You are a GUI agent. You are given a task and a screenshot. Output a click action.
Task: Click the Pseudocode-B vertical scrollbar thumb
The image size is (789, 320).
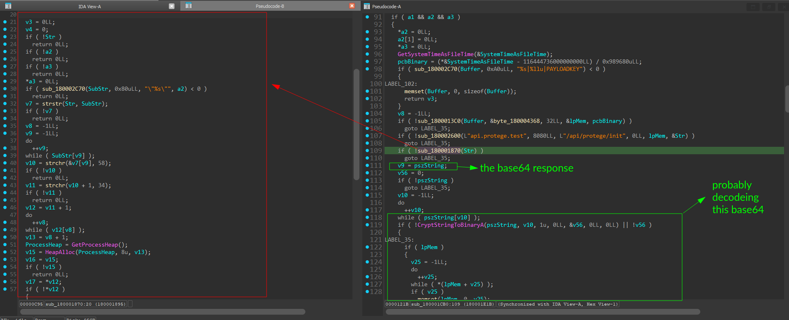pyautogui.click(x=357, y=125)
